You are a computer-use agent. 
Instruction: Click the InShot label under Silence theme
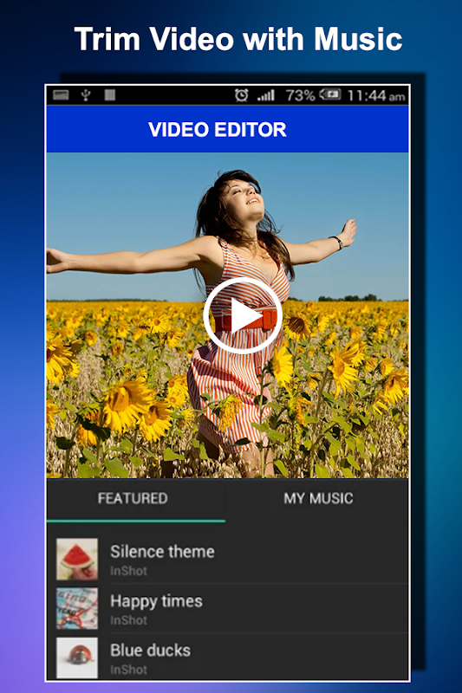(128, 571)
